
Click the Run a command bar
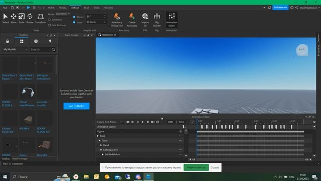click(x=159, y=164)
